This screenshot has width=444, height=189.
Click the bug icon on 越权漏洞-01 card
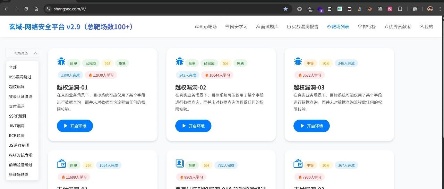[x=61, y=62]
